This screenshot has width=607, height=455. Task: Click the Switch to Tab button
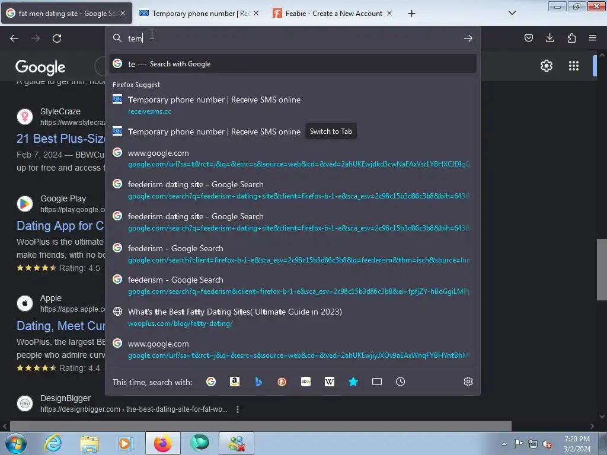point(331,131)
